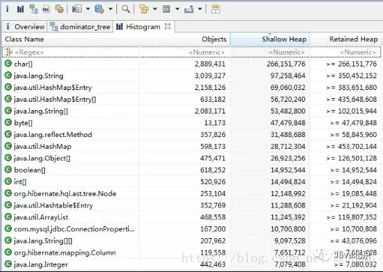Open the export dropdown arrow
This screenshot has height=272, width=383.
coord(199,9)
